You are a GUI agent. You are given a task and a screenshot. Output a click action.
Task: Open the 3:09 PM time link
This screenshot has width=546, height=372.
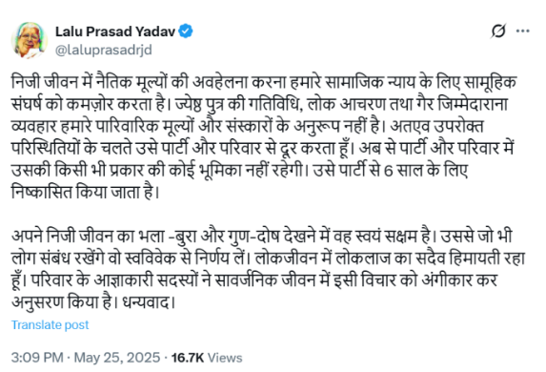37,358
